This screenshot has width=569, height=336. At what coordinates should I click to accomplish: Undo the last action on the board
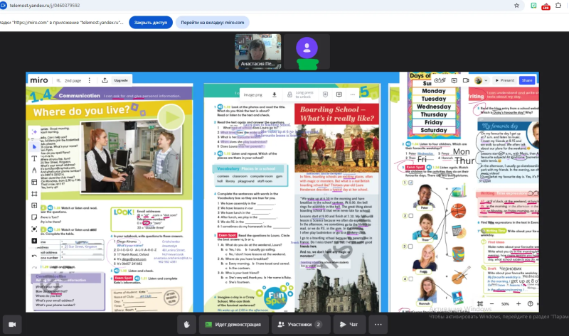tap(34, 256)
